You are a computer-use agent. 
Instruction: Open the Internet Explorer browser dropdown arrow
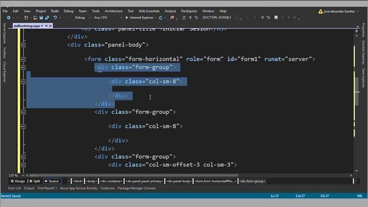tap(156, 18)
